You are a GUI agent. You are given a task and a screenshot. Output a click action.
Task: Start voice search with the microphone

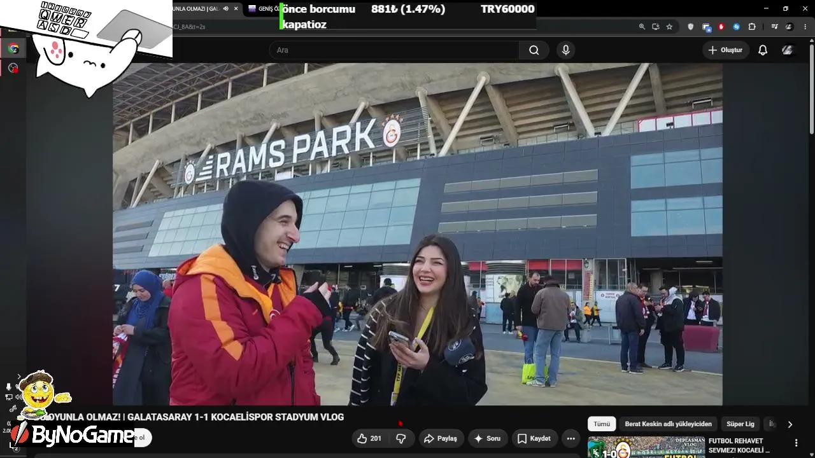click(x=565, y=50)
